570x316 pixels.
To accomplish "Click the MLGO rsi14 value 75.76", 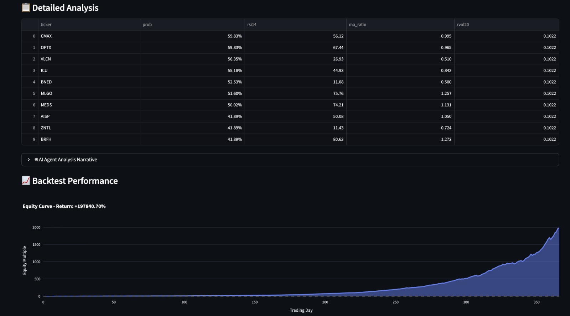I will pos(295,93).
